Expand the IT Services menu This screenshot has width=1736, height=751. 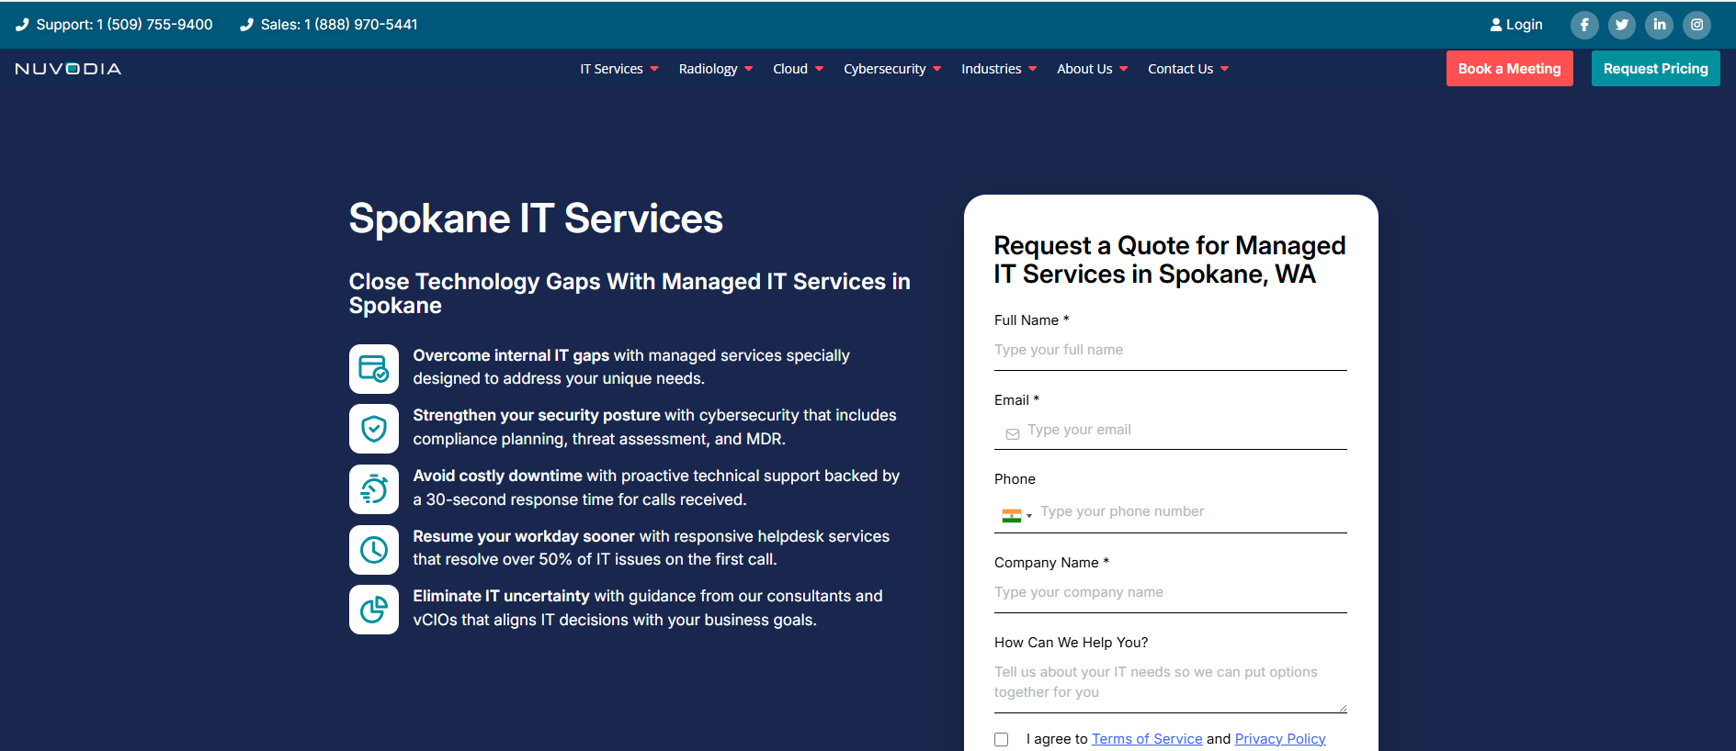pos(619,69)
